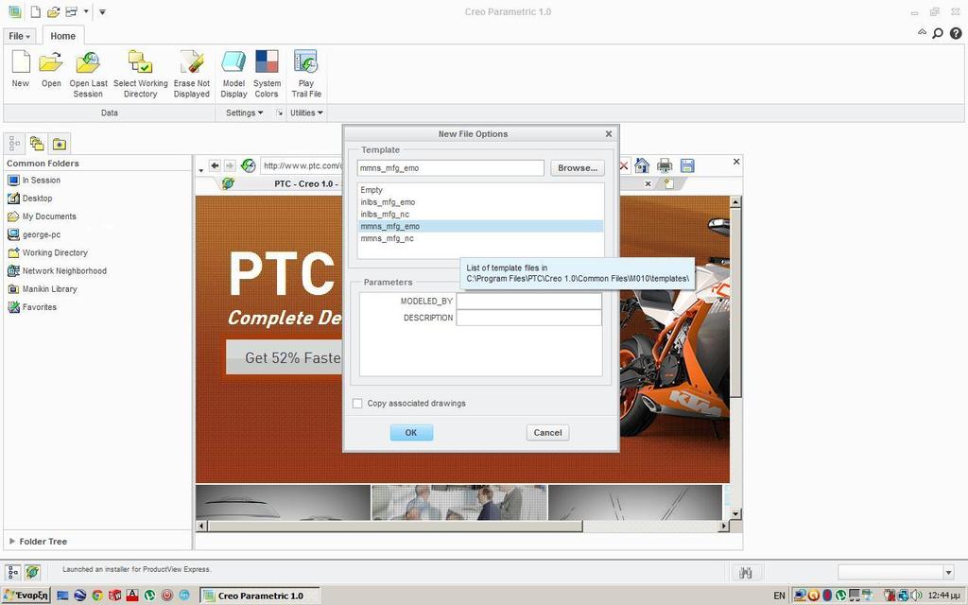Customize quick access toolbar dropdown arrow
The width and height of the screenshot is (968, 605).
102,11
